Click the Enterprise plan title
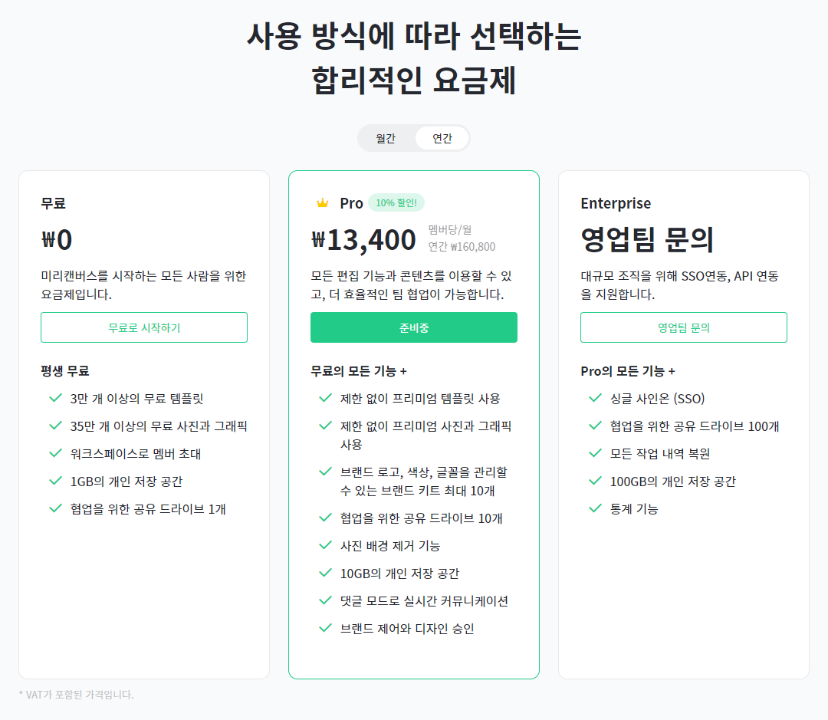 [616, 202]
